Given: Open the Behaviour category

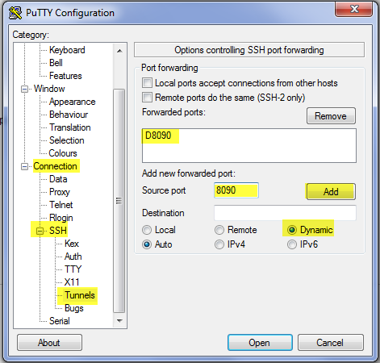Looking at the screenshot, I should pos(69,115).
